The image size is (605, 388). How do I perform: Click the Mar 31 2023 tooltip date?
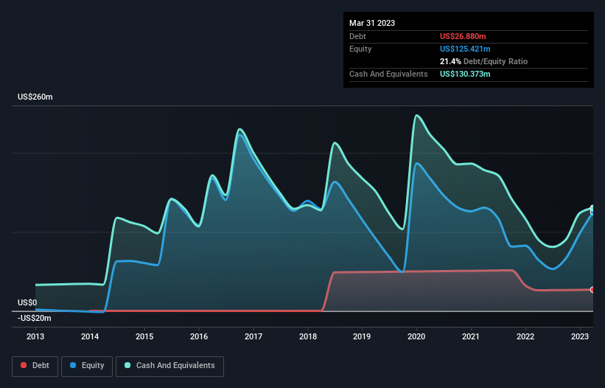coord(372,23)
